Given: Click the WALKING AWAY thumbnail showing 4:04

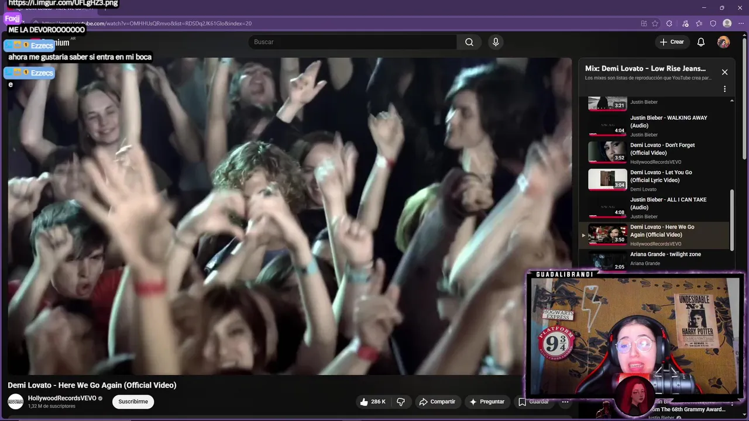Looking at the screenshot, I should (x=607, y=125).
